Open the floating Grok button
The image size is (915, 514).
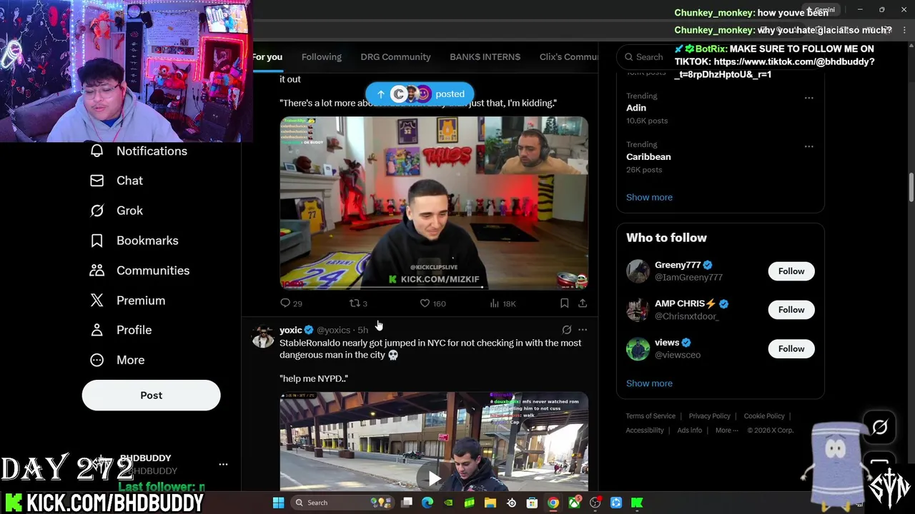[x=879, y=428]
